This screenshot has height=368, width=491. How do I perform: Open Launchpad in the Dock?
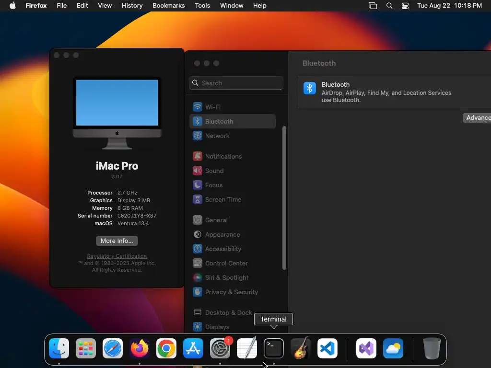pyautogui.click(x=86, y=348)
